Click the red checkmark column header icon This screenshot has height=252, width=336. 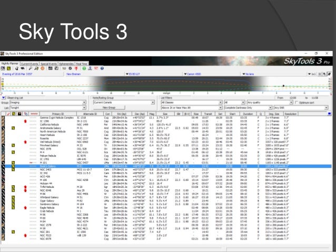8,114
